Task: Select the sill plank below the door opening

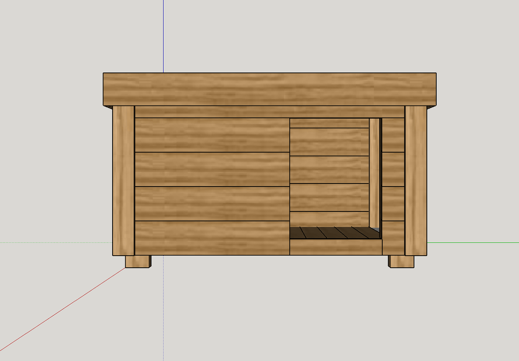Action: click(x=336, y=247)
